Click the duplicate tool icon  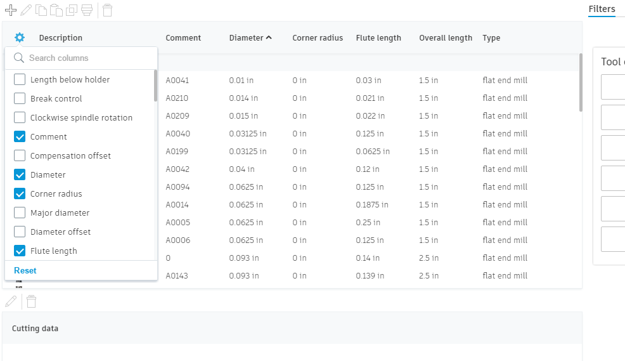(x=72, y=10)
